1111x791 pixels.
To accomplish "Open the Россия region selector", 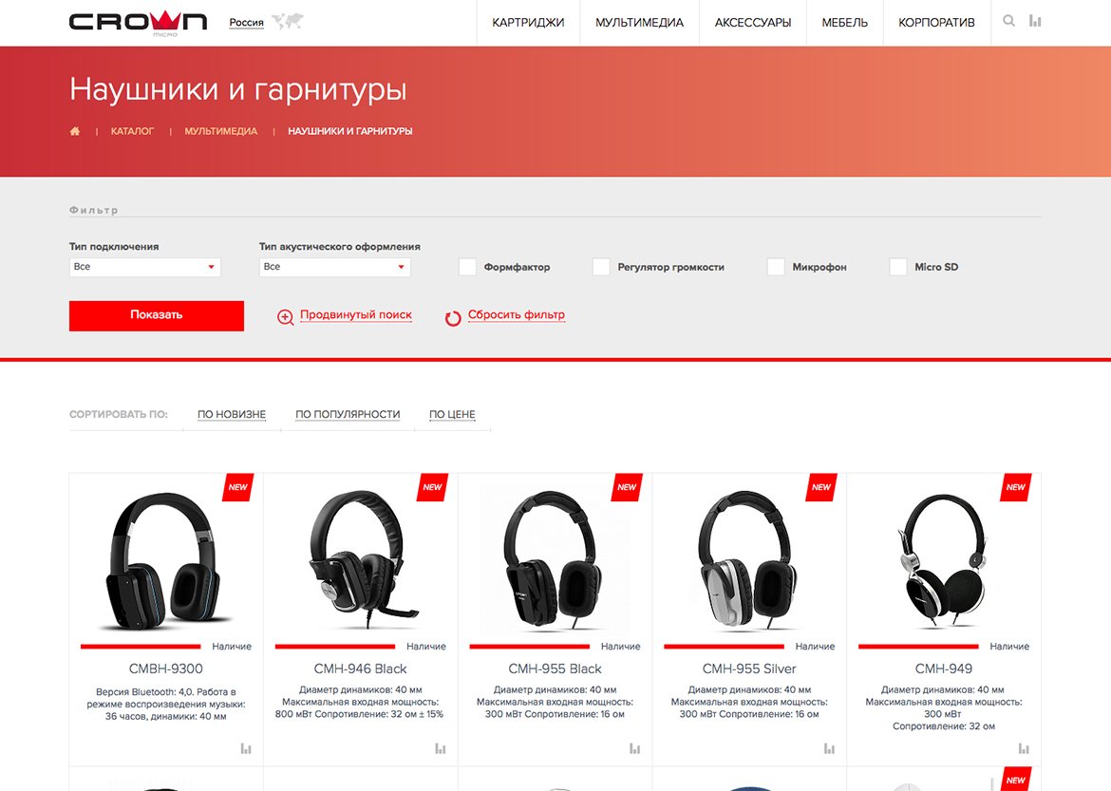I will coord(247,23).
